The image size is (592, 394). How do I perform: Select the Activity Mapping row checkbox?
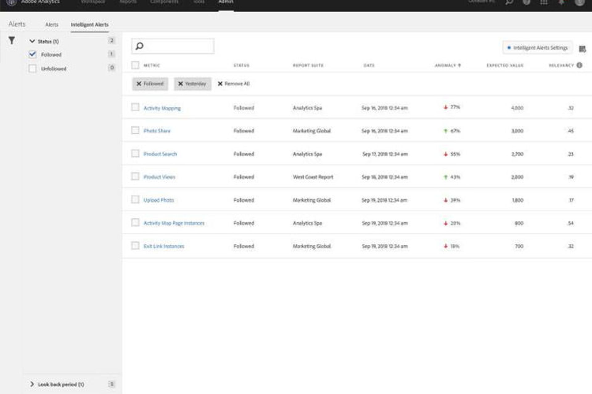135,107
